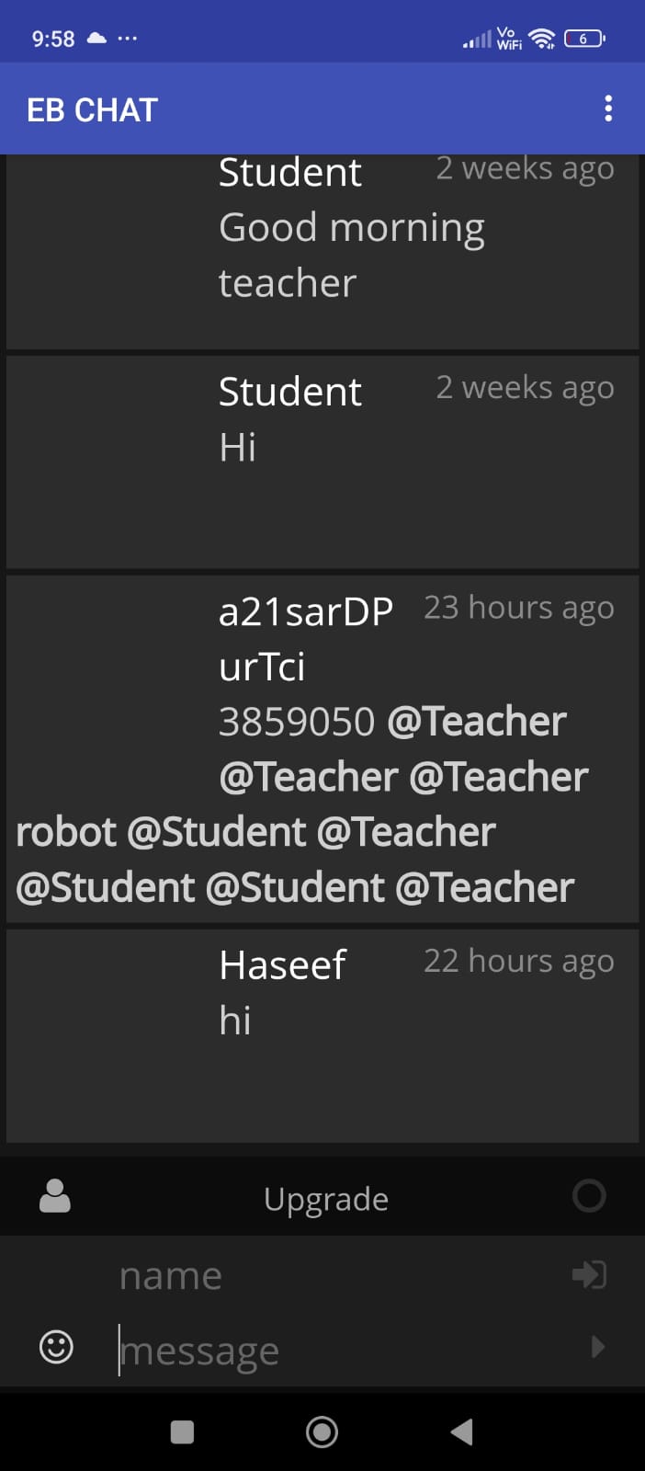645x1471 pixels.
Task: Tap the Android home circle button
Action: click(322, 1431)
